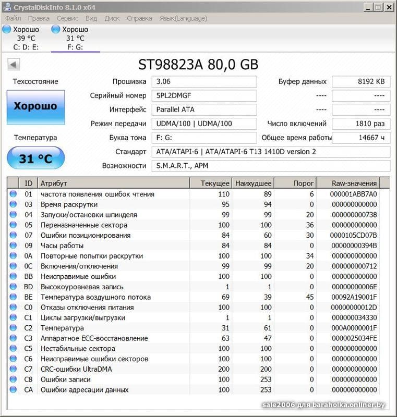Select 'частота появления ошибок чтения' attribute text
The image size is (397, 417).
(98, 194)
